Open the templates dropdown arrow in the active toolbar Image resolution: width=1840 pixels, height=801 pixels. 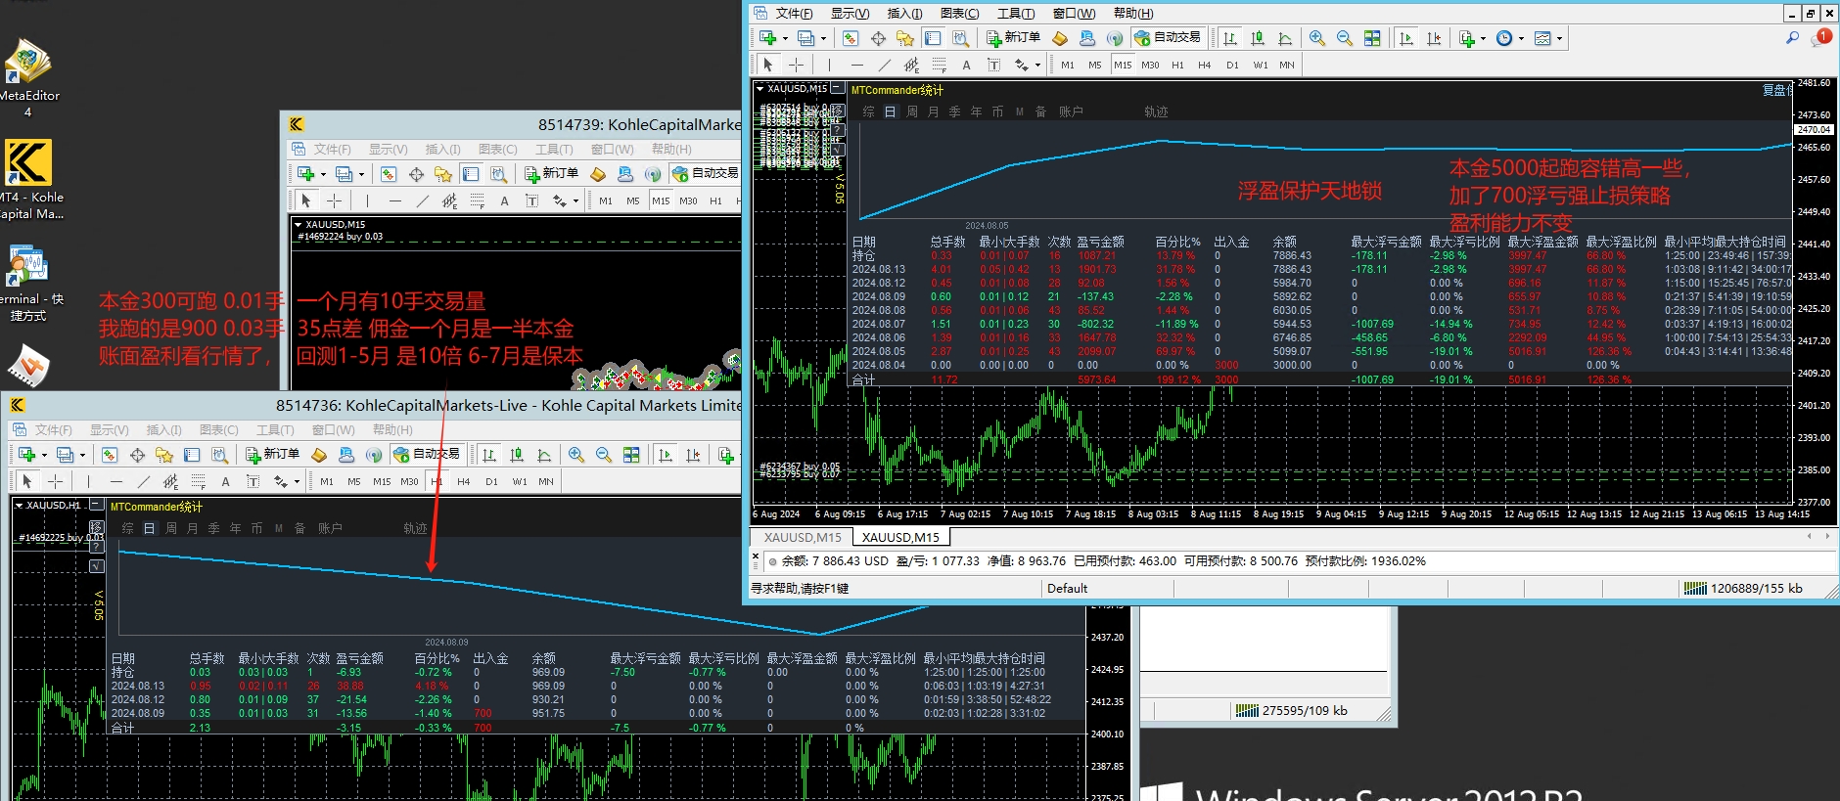click(x=1559, y=39)
